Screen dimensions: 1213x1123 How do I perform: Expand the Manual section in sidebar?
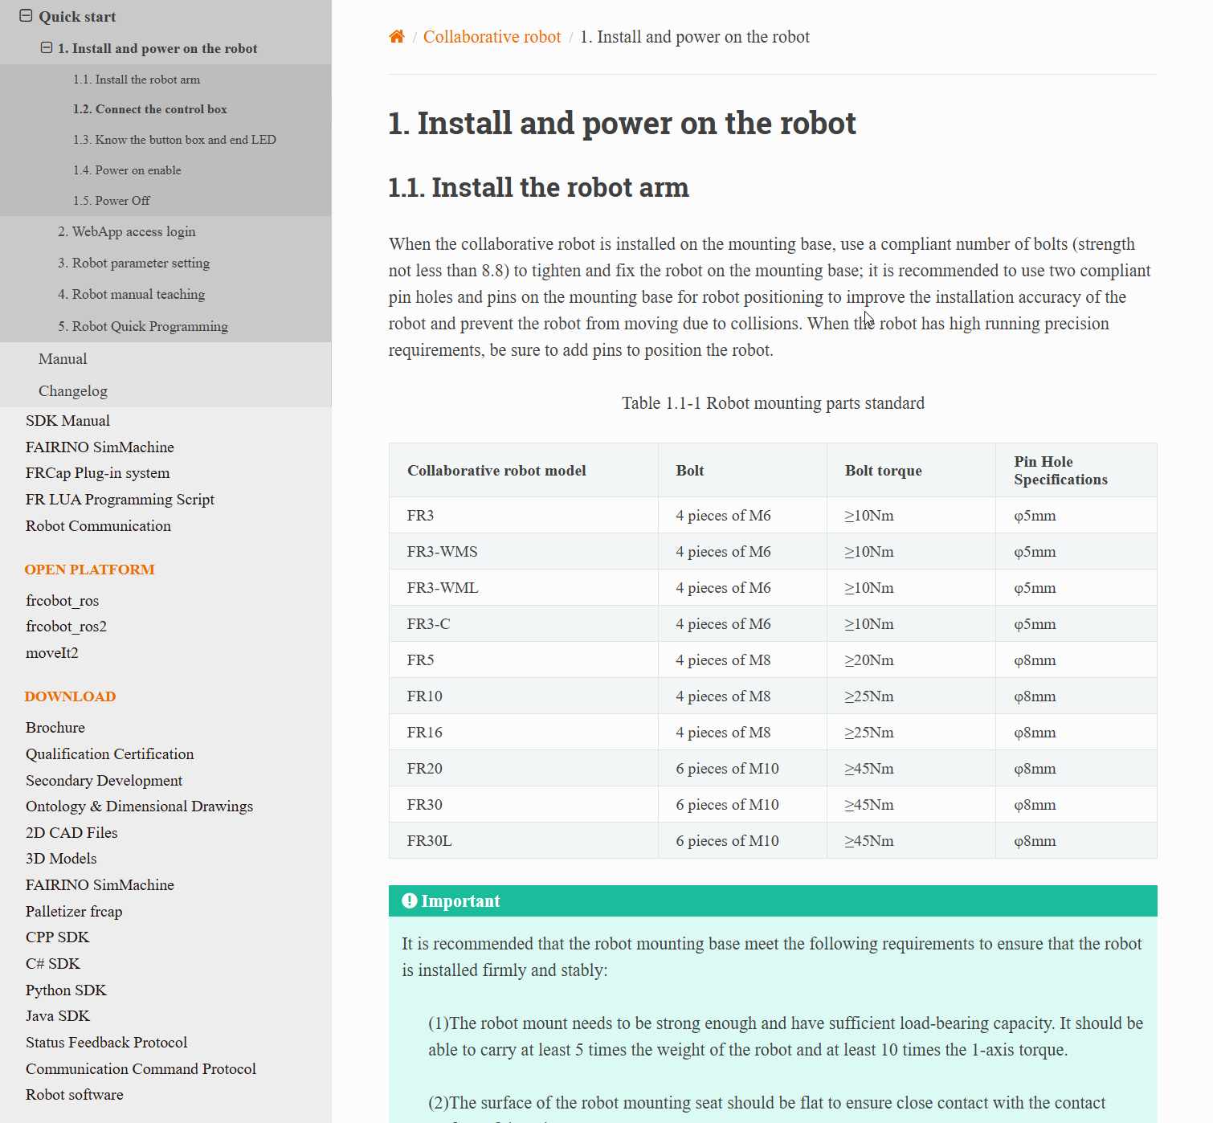coord(63,359)
